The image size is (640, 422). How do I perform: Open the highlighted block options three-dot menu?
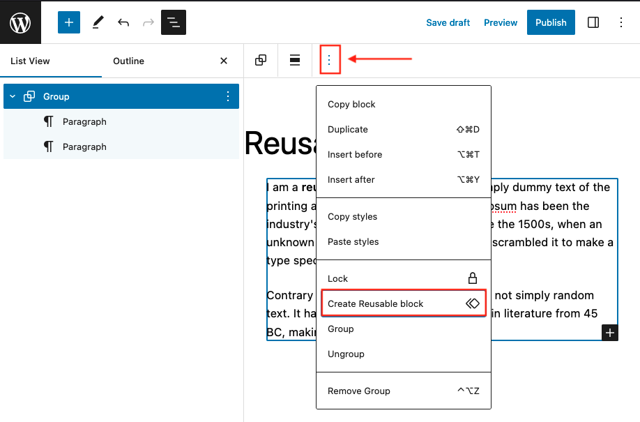click(x=328, y=60)
